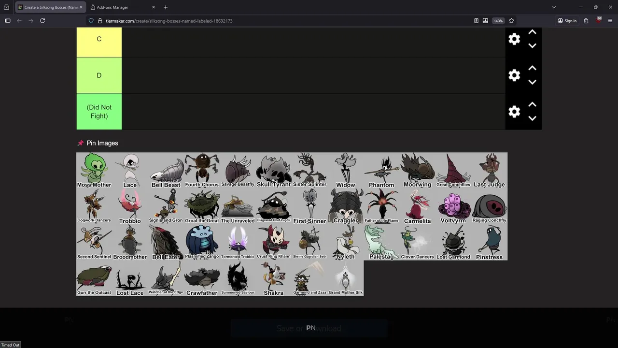
Task: Select the Cogwork Dancers image
Action: [x=94, y=206]
